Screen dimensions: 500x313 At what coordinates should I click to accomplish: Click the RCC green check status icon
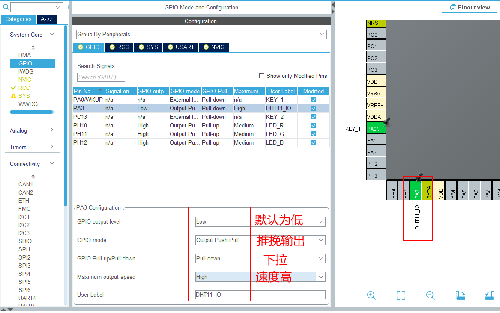[13, 88]
